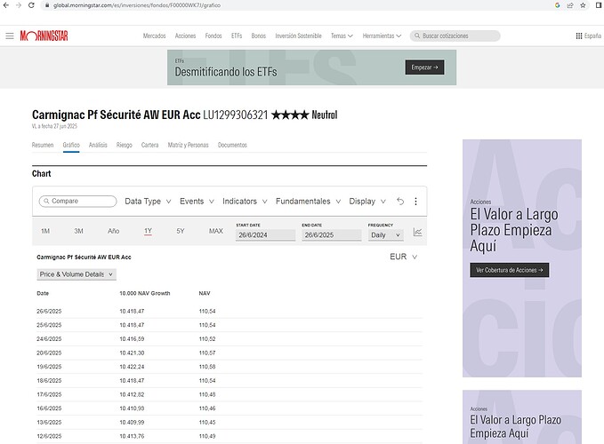The height and width of the screenshot is (444, 604).
Task: Switch to the Documentos tab
Action: pyautogui.click(x=232, y=145)
